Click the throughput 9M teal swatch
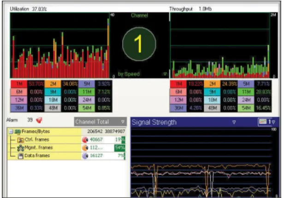This screenshot has height=198, width=284. click(212, 92)
